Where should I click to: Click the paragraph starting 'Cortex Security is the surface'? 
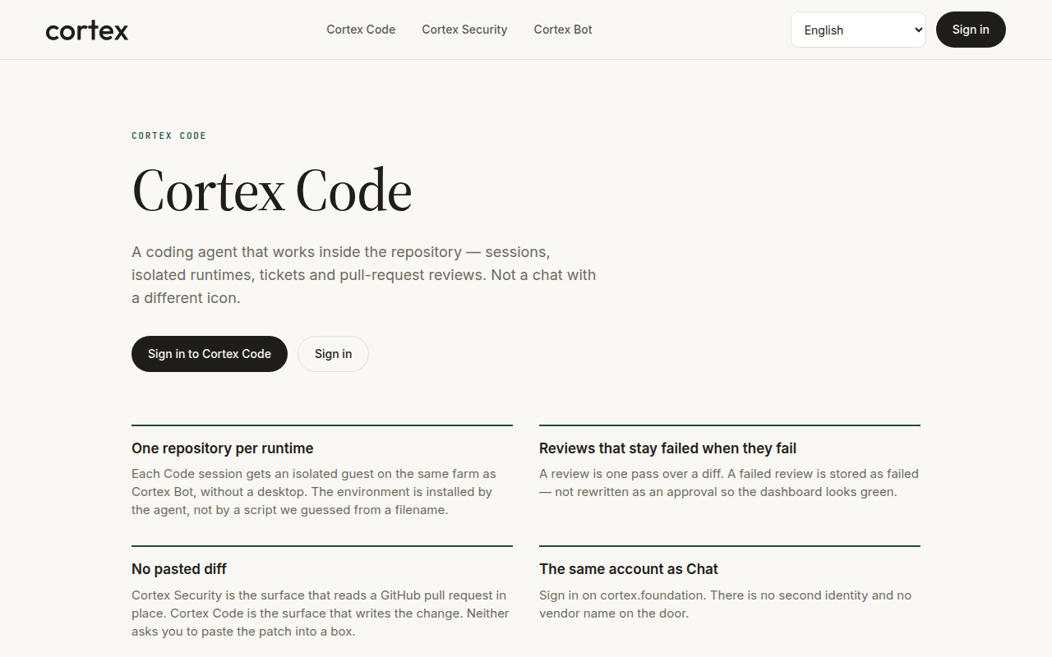pyautogui.click(x=321, y=613)
